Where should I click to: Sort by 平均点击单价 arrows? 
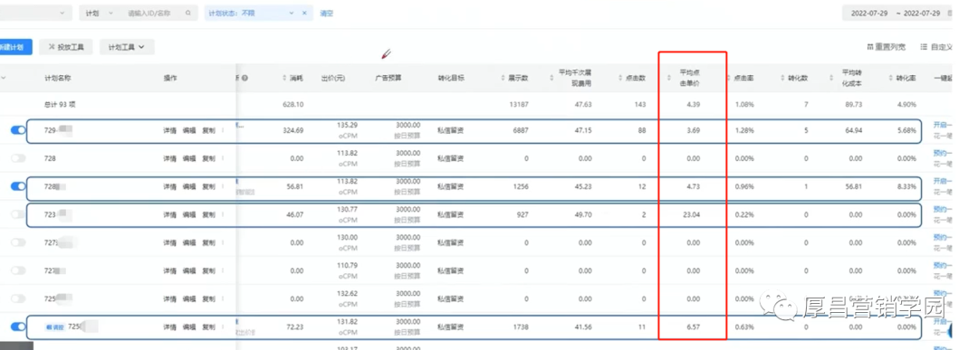coord(669,78)
